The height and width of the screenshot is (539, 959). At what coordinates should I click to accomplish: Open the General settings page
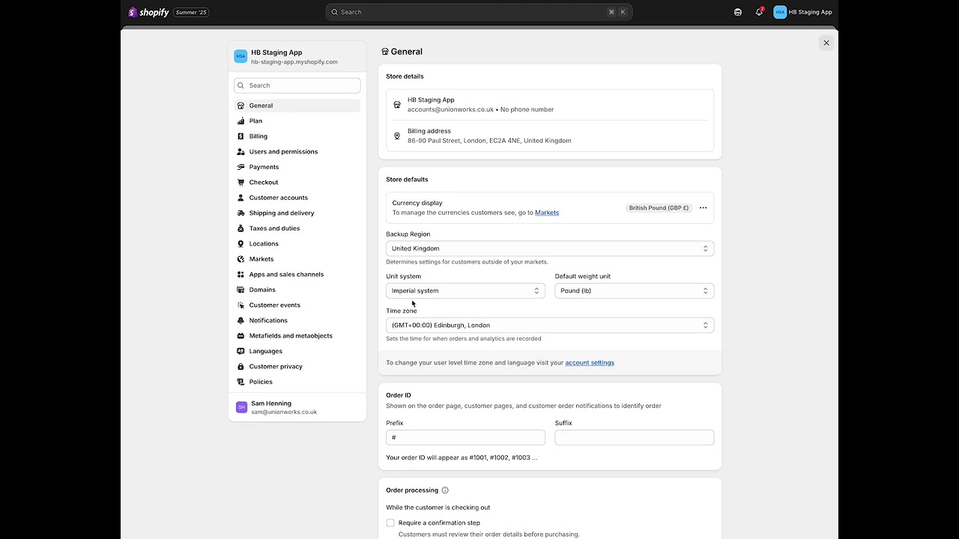pyautogui.click(x=297, y=106)
